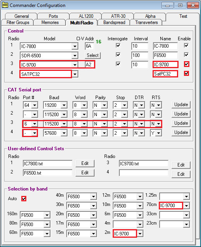Toggle Interrogate checkbox for Radio 2
Viewport: 201px width, 247px height.
[118, 55]
